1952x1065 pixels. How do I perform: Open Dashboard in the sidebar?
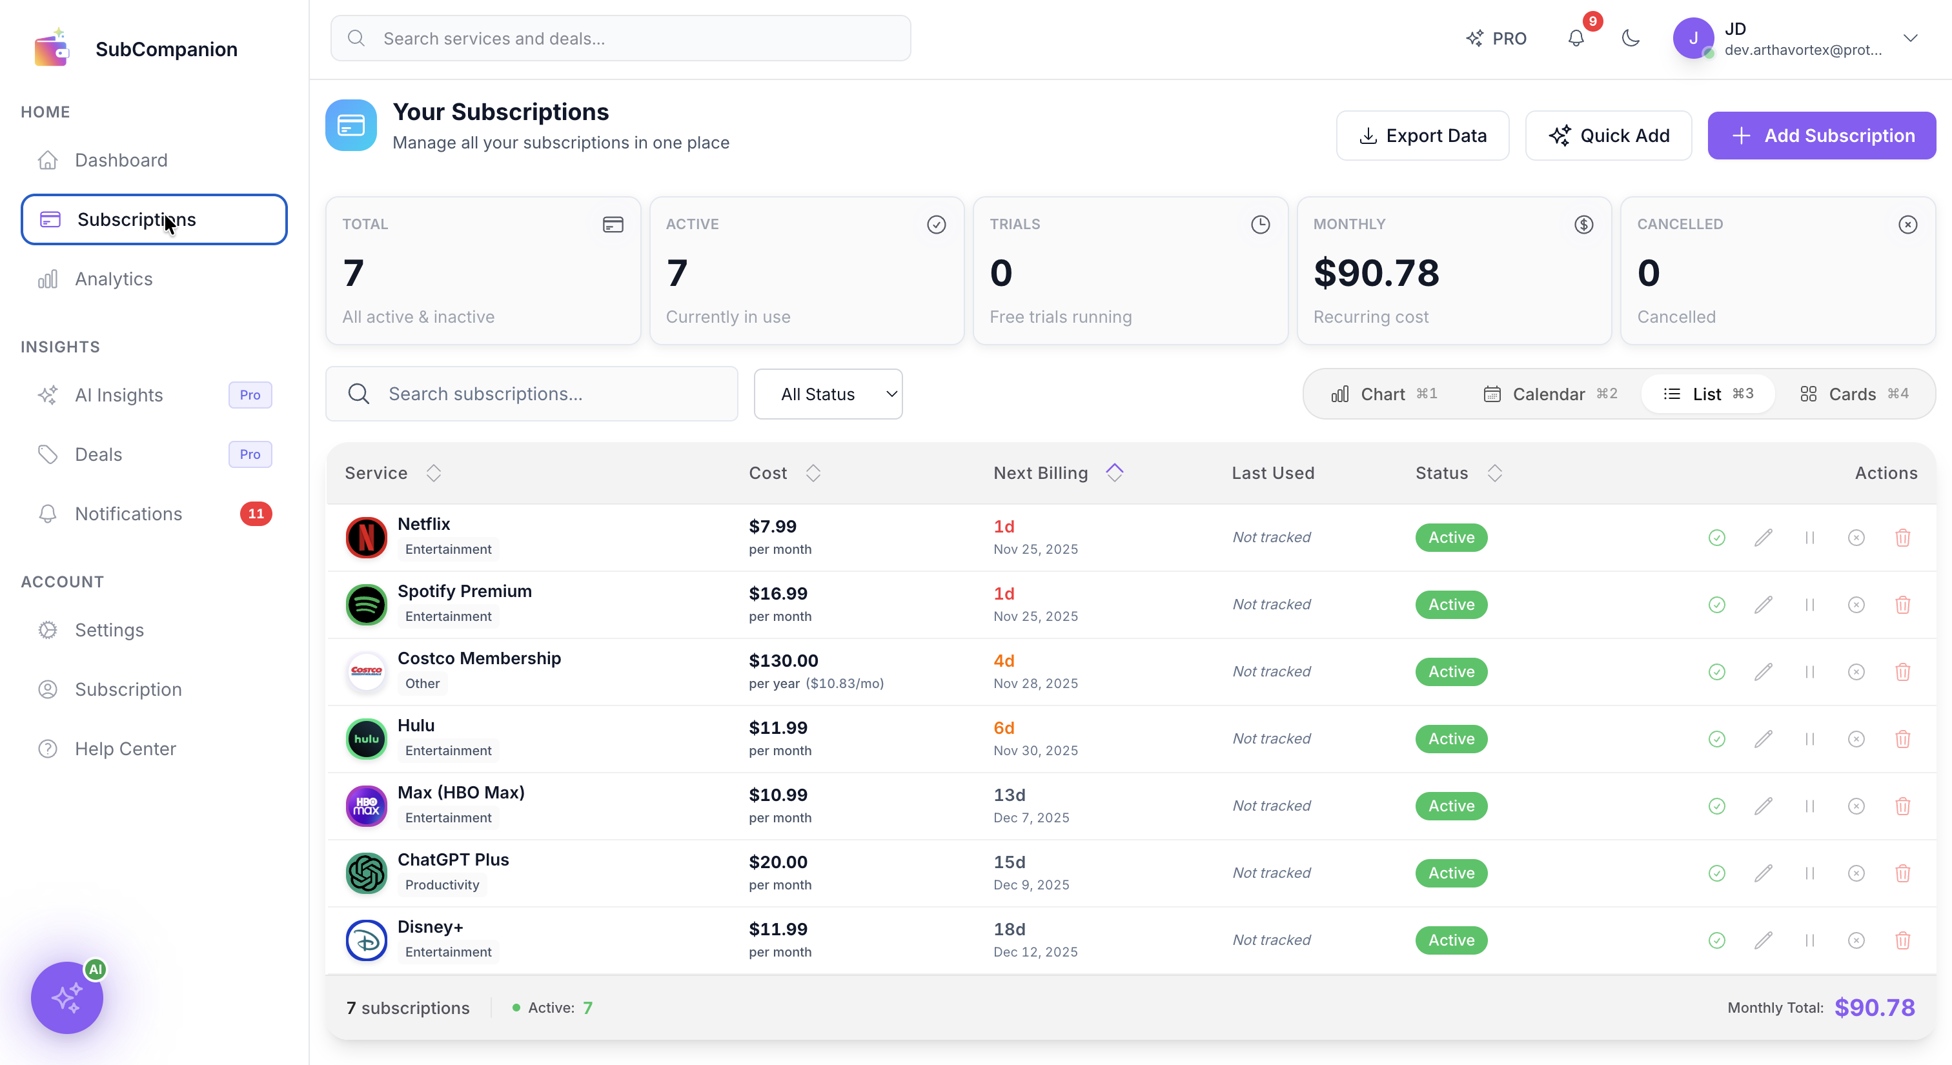pos(154,160)
